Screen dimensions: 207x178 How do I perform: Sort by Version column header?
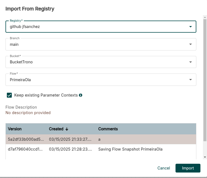(15, 129)
